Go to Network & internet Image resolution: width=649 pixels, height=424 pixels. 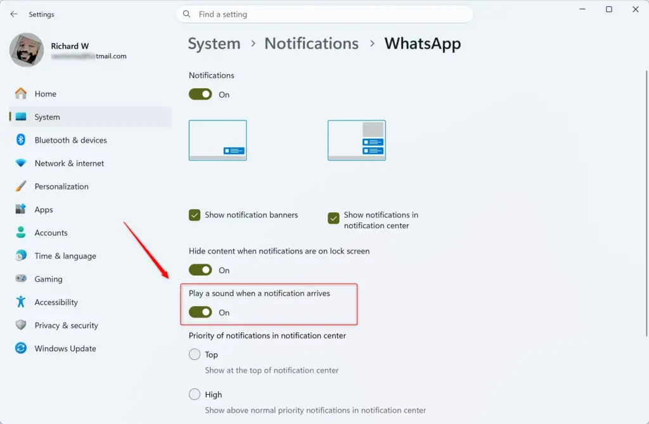90,163
